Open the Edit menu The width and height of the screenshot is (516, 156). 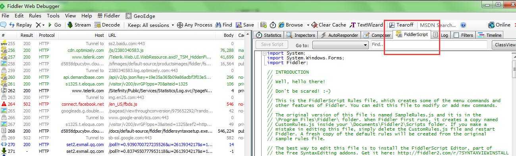pos(19,16)
